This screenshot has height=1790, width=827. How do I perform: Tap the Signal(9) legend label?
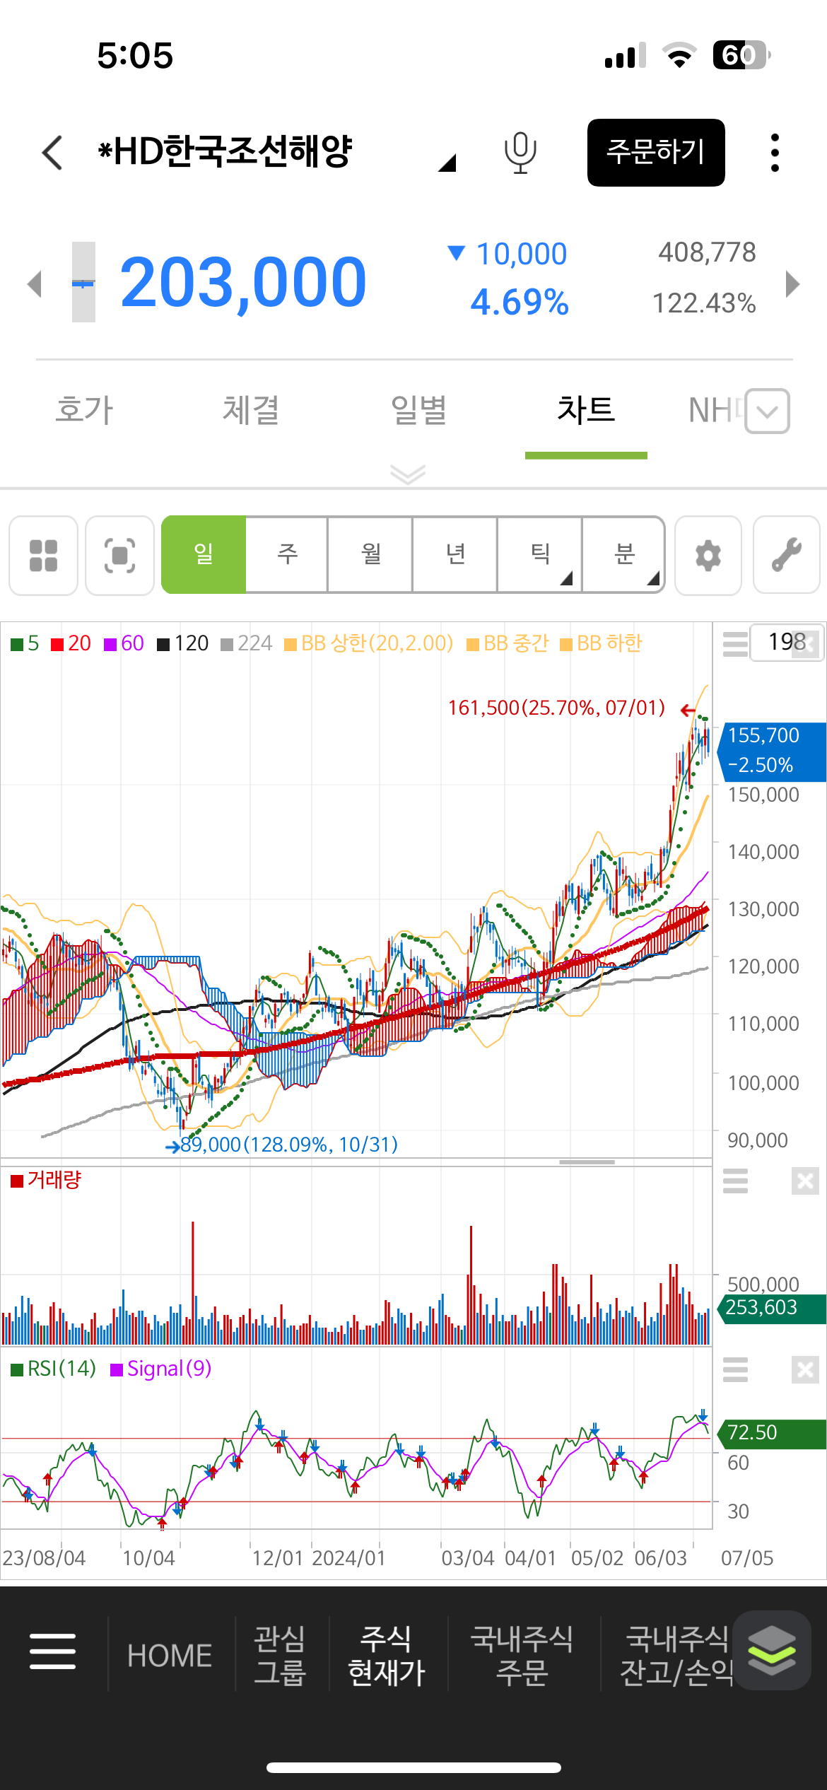click(161, 1369)
